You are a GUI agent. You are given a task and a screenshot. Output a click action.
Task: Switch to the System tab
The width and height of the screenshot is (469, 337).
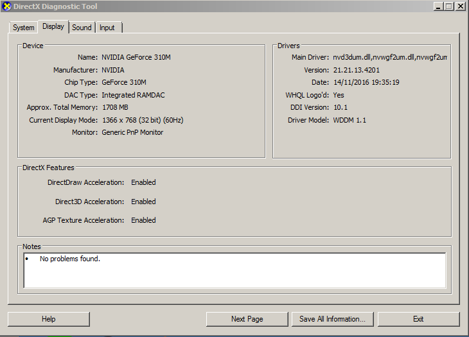click(x=23, y=28)
